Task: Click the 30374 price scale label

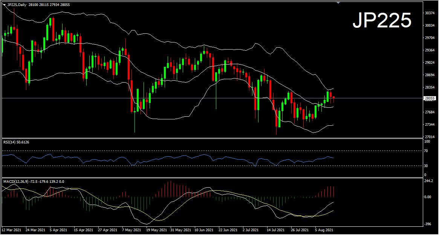Action: [430, 13]
